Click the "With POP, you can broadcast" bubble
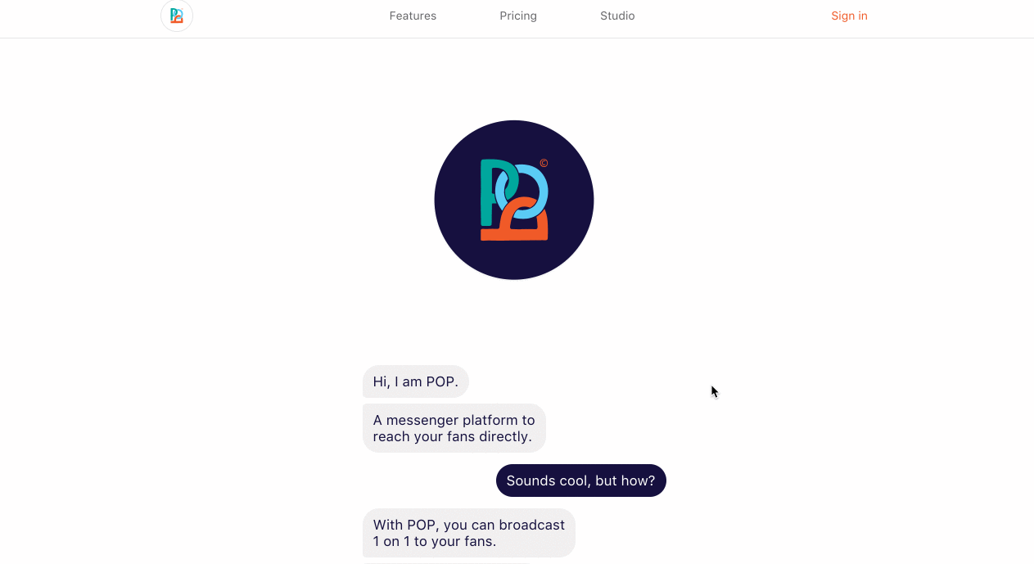The height and width of the screenshot is (564, 1034). (468, 533)
